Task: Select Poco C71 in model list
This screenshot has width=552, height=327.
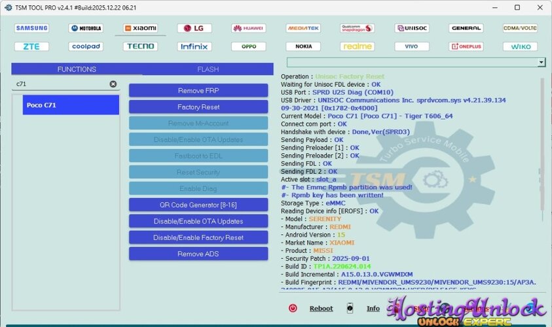Action: [71, 105]
